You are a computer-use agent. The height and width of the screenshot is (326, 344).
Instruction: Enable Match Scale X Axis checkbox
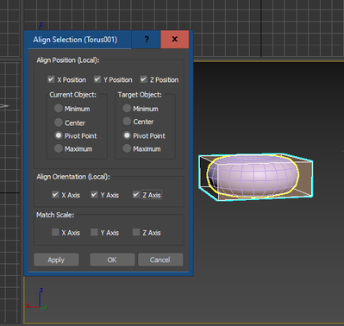(x=55, y=232)
